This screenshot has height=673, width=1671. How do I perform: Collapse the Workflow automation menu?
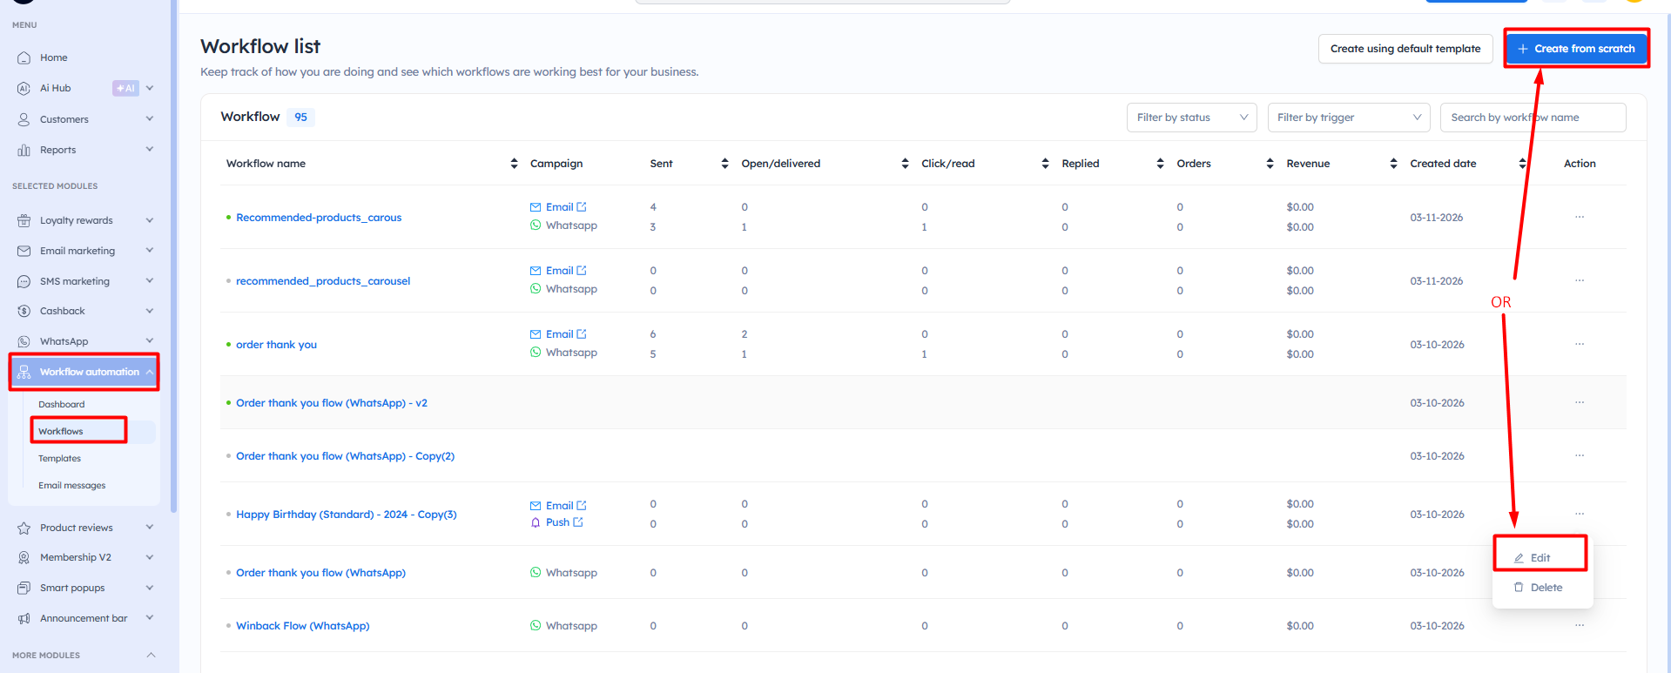pos(150,372)
